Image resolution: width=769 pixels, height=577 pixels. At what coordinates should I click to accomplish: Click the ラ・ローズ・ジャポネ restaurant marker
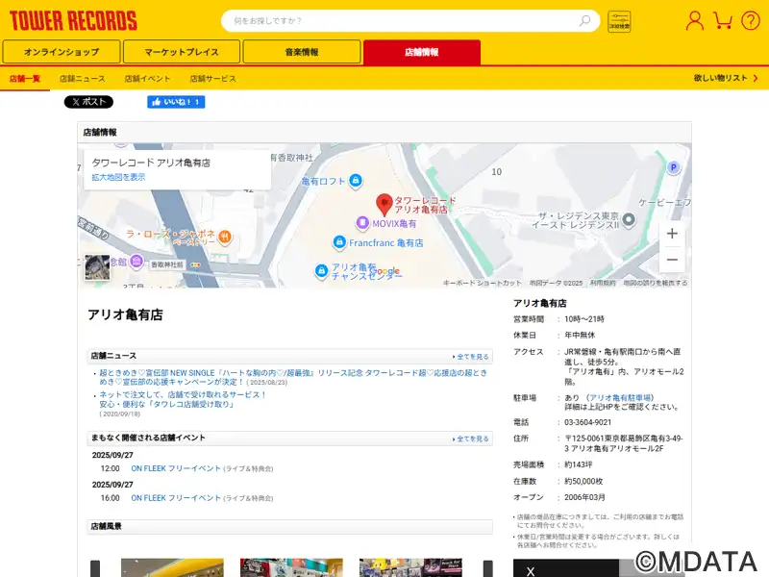point(225,237)
